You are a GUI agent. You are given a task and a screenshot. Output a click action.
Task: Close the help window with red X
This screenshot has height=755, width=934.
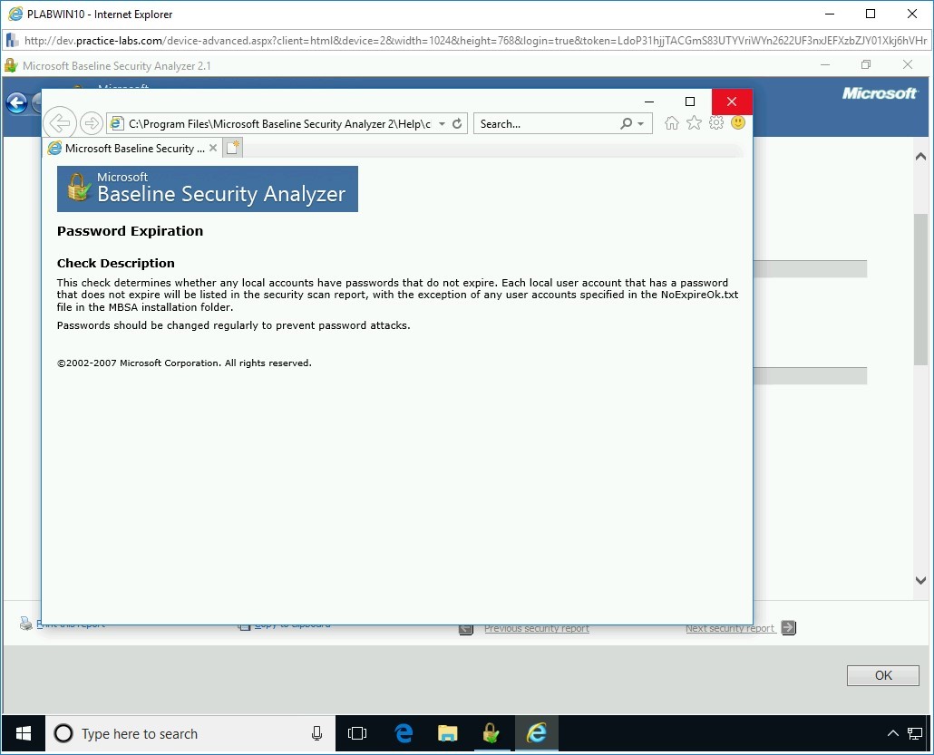pyautogui.click(x=732, y=102)
